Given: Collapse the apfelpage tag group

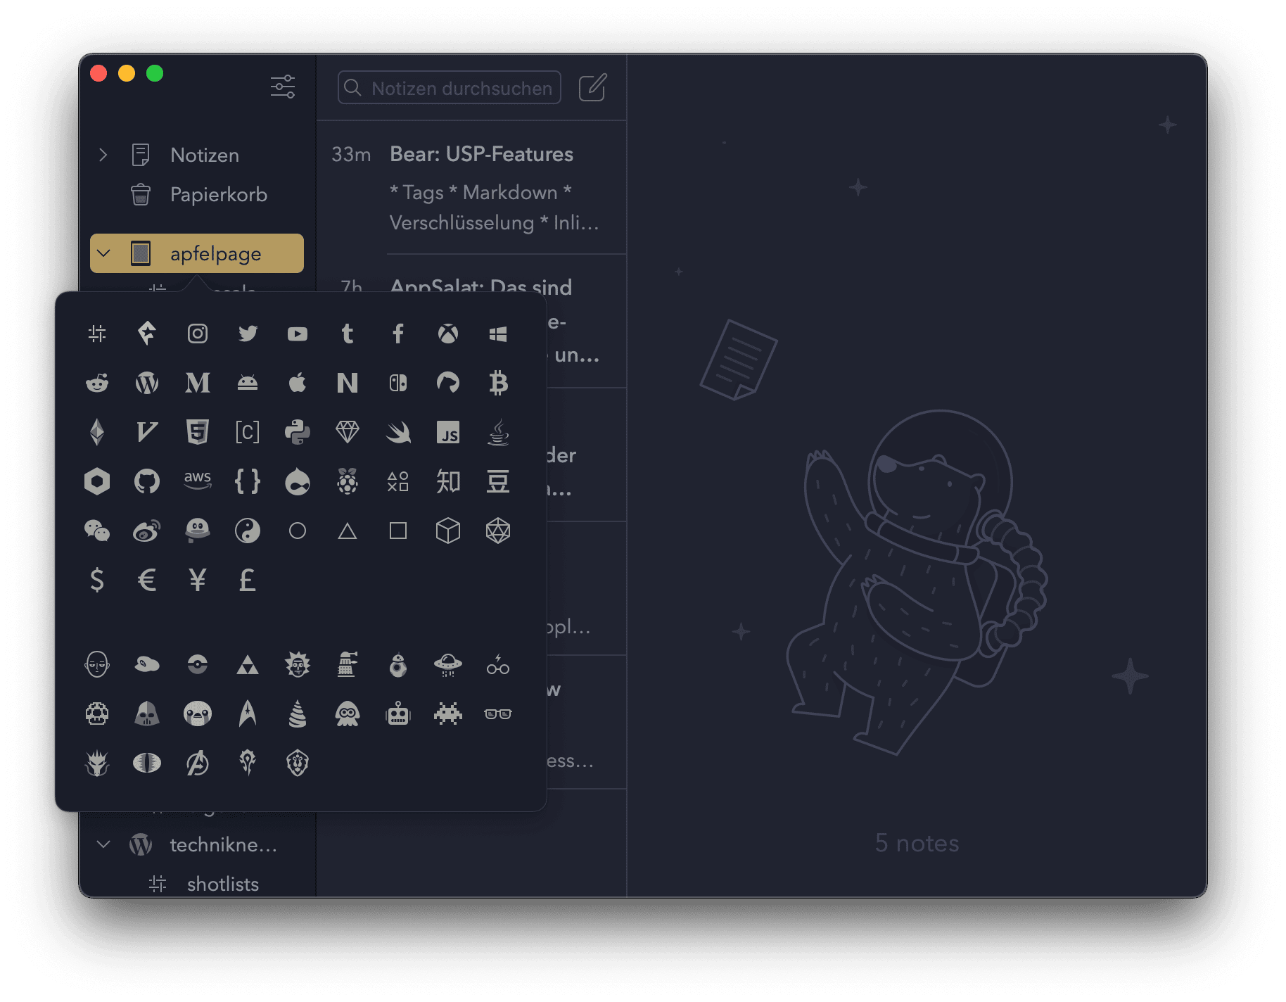Looking at the screenshot, I should [x=104, y=253].
